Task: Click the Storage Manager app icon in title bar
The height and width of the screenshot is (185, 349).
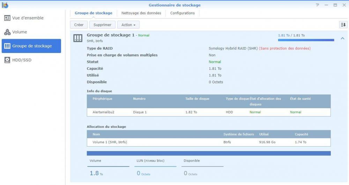Action: click(5, 5)
